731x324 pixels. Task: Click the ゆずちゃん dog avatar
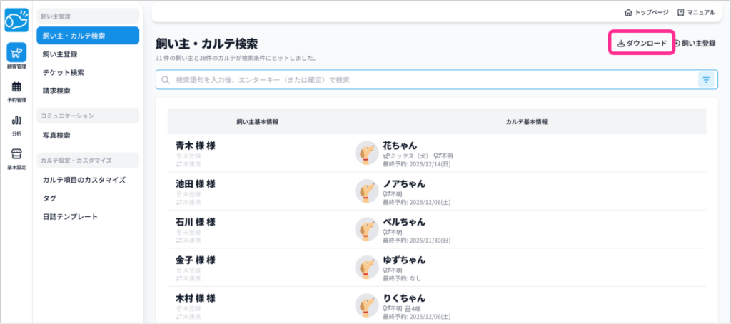tap(367, 267)
